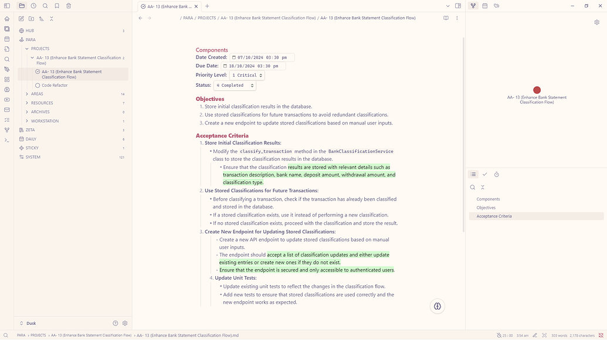This screenshot has width=607, height=340.
Task: Collapse all items in the file tree
Action: click(x=51, y=18)
